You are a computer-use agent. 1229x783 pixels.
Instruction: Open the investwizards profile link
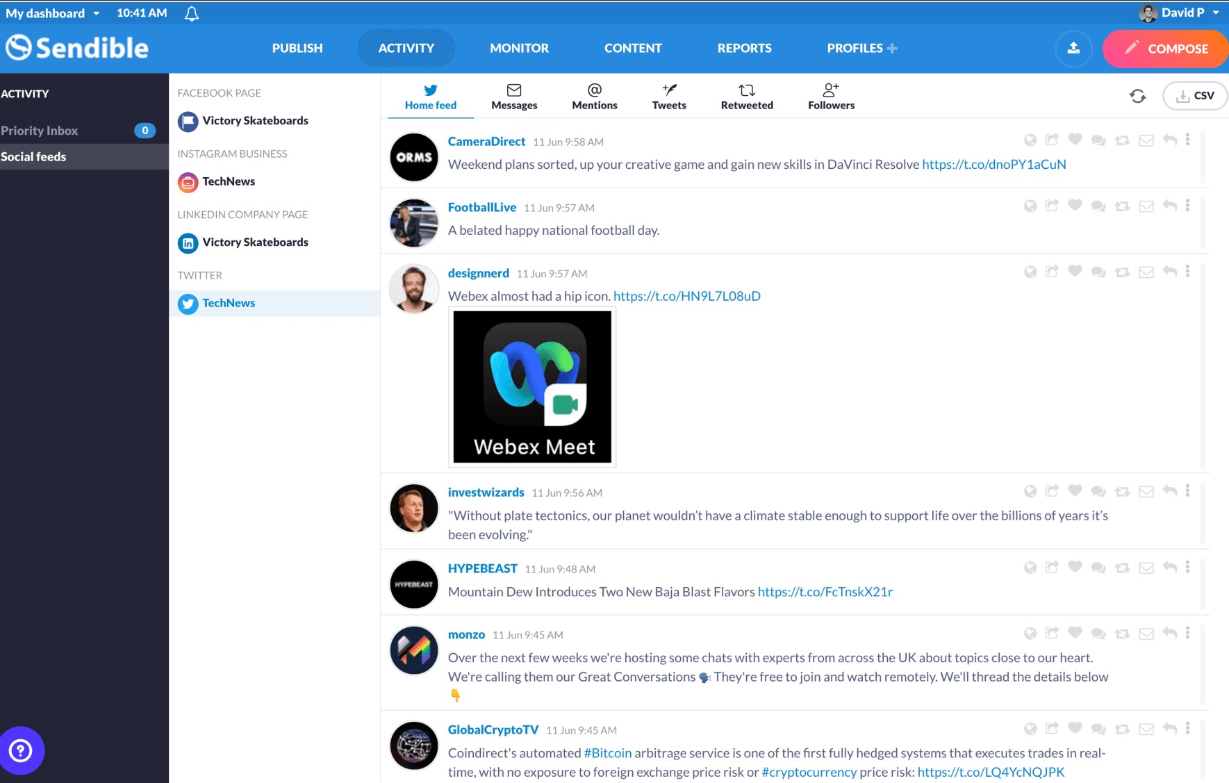pos(486,492)
